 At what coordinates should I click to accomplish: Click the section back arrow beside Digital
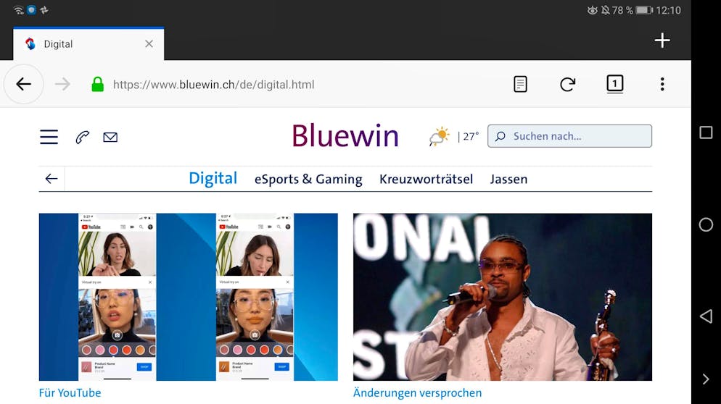[x=51, y=179]
